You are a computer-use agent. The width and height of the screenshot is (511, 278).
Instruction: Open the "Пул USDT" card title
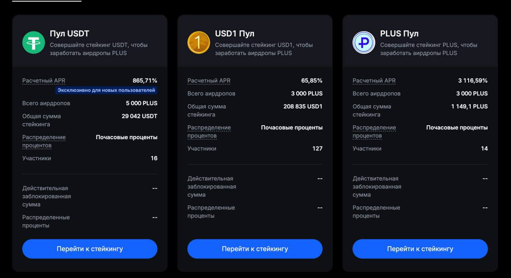(x=69, y=34)
